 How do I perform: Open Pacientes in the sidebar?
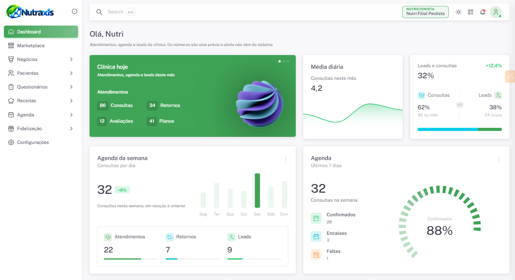tap(41, 73)
